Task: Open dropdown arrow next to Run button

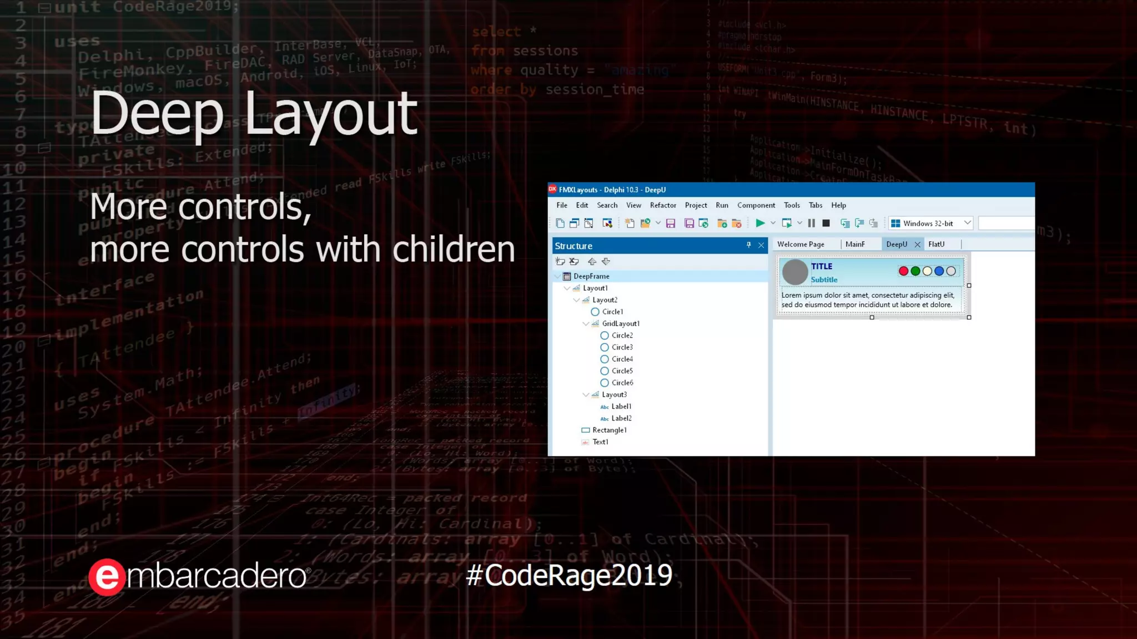Action: (773, 223)
